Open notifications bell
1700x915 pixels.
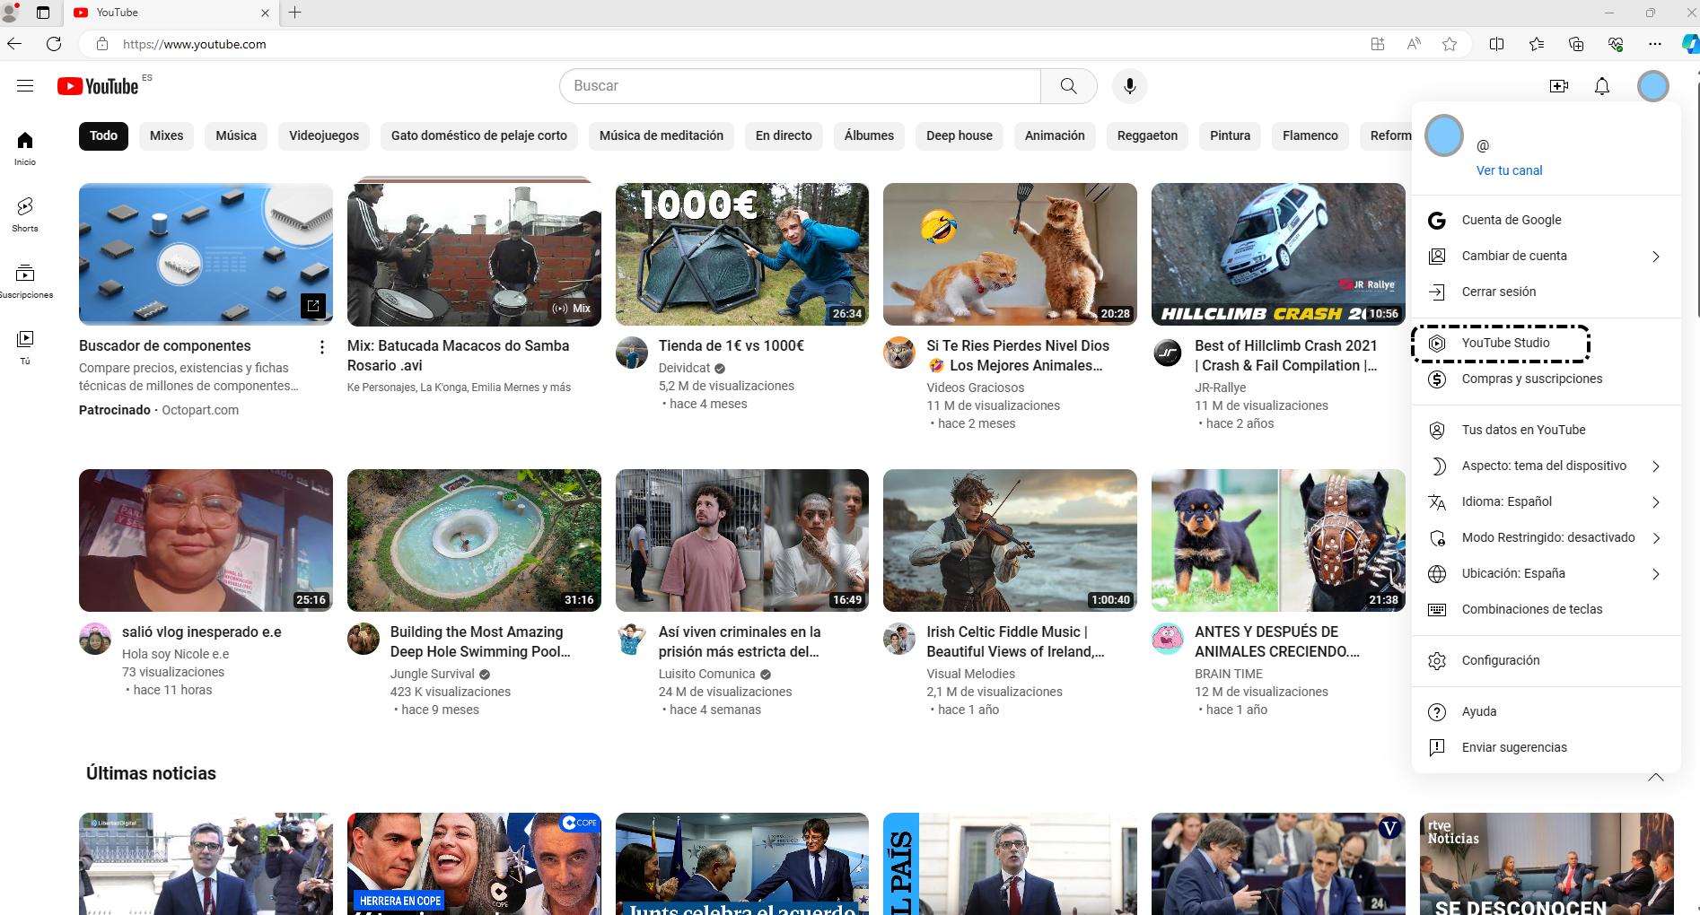[x=1602, y=86]
